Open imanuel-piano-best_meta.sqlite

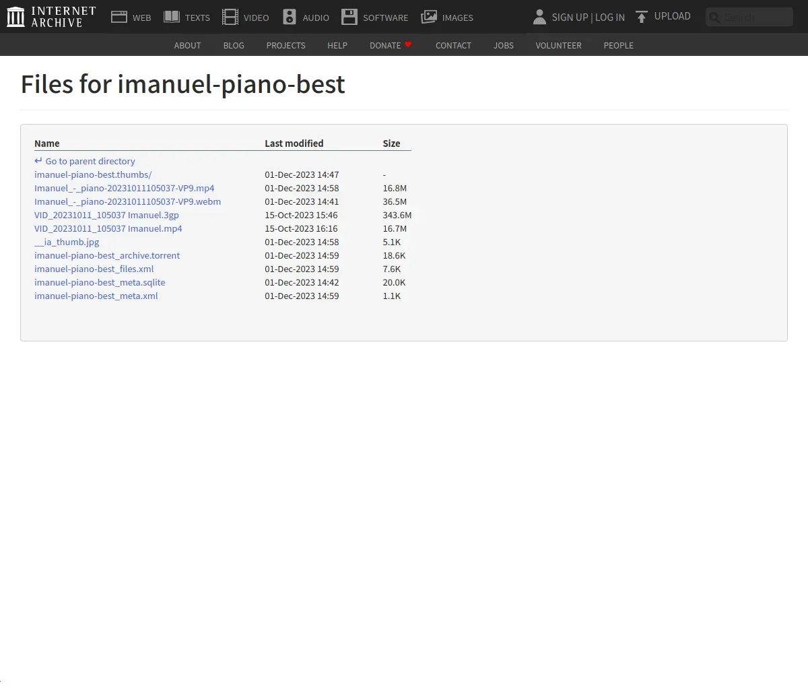pos(100,282)
